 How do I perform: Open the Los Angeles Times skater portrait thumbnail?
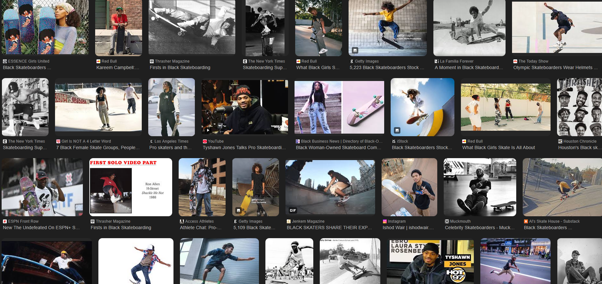pos(172,107)
